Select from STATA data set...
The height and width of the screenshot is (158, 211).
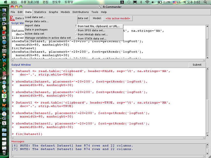pyautogui.click(x=100, y=39)
